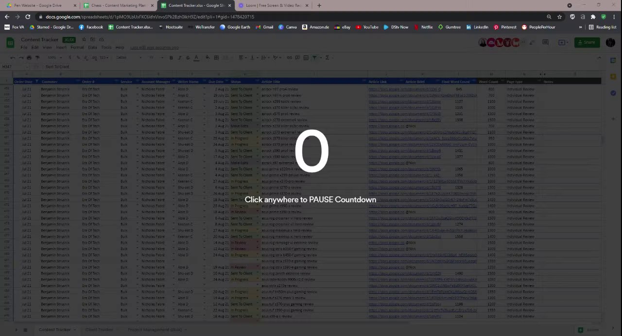Open a new Chrome tab

coord(319,5)
